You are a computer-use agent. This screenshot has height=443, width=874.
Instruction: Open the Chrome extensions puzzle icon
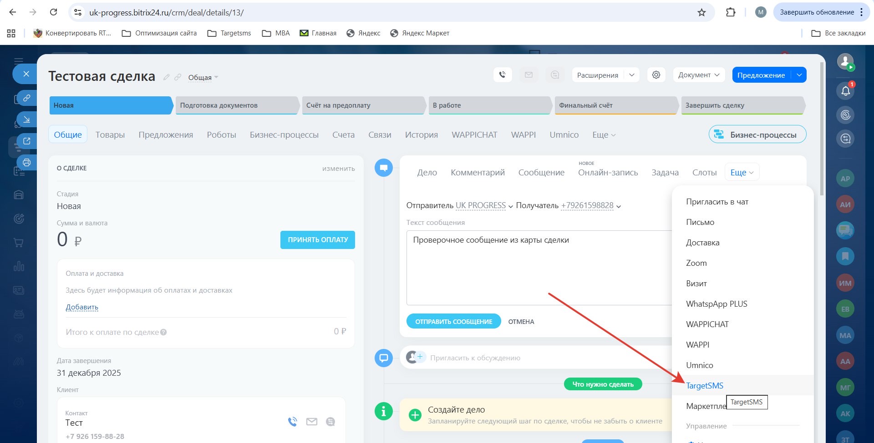[731, 12]
